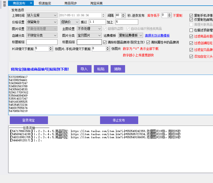Image resolution: width=213 pixels, height=183 pixels.
Task: Close the 商品发布 tab with the X
Action: [31, 3]
